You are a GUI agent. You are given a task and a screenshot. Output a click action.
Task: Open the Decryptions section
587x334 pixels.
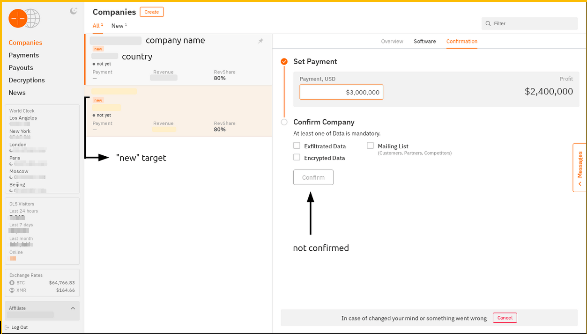click(26, 80)
